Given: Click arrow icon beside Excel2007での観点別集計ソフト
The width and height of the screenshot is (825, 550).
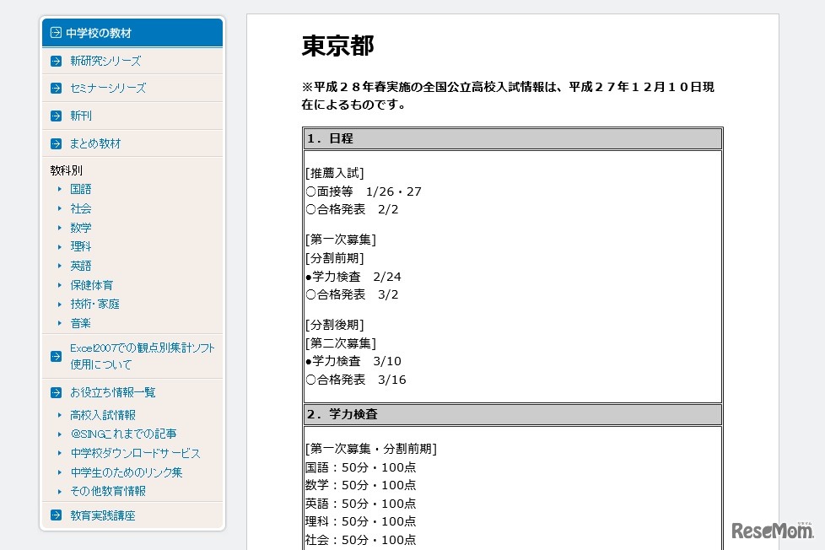Looking at the screenshot, I should (56, 356).
